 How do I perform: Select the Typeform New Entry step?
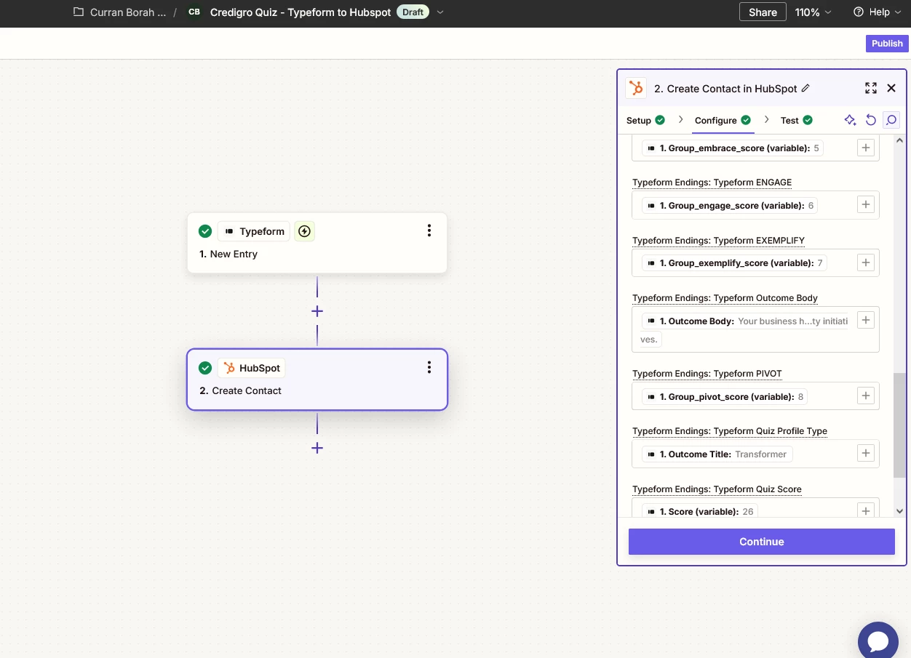coord(317,243)
